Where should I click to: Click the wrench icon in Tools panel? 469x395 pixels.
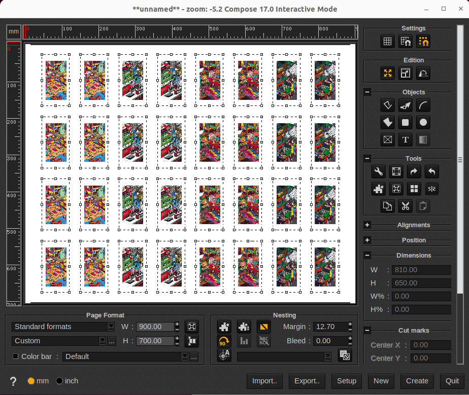[x=378, y=171]
